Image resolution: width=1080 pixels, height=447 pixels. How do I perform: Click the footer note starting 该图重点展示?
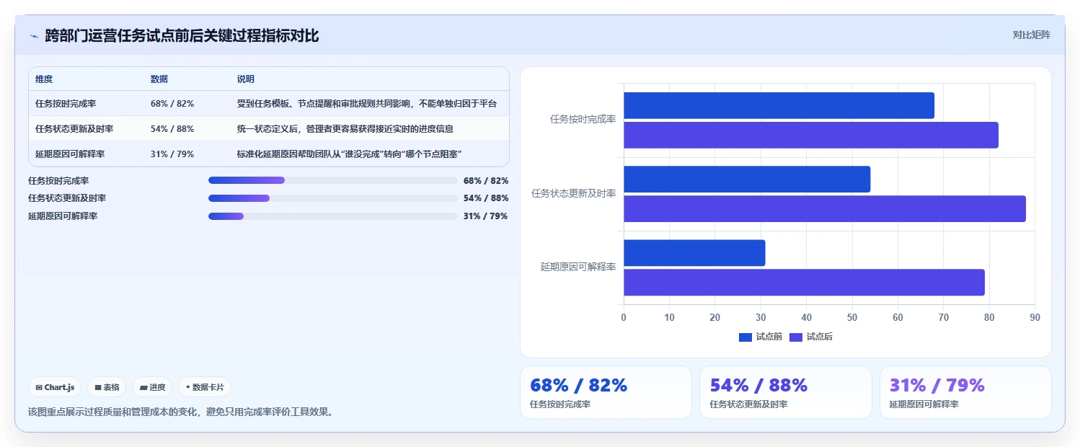point(181,412)
